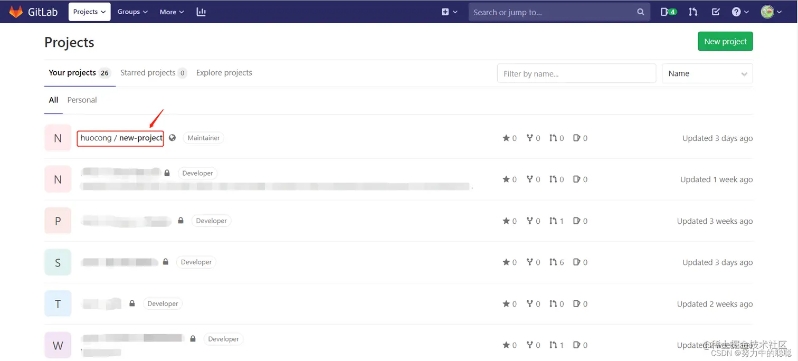This screenshot has height=361, width=798.
Task: Click lock icon in W project row
Action: click(193, 338)
